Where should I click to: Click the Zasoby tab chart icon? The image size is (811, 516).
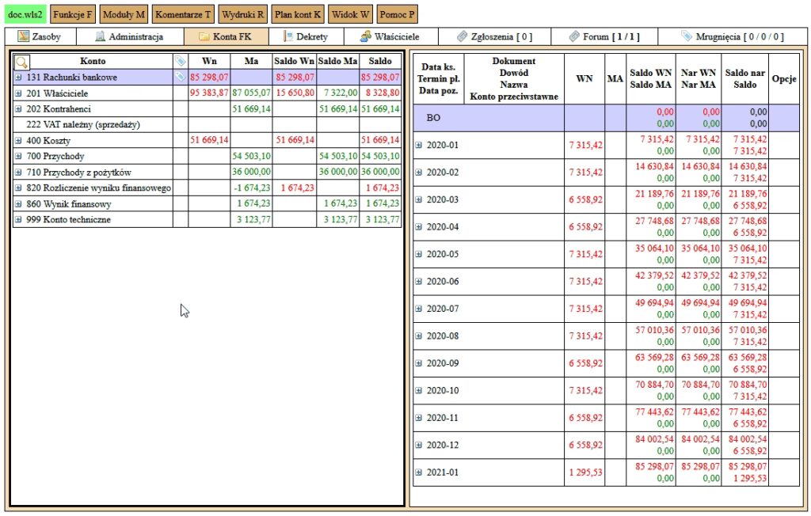pyautogui.click(x=23, y=36)
